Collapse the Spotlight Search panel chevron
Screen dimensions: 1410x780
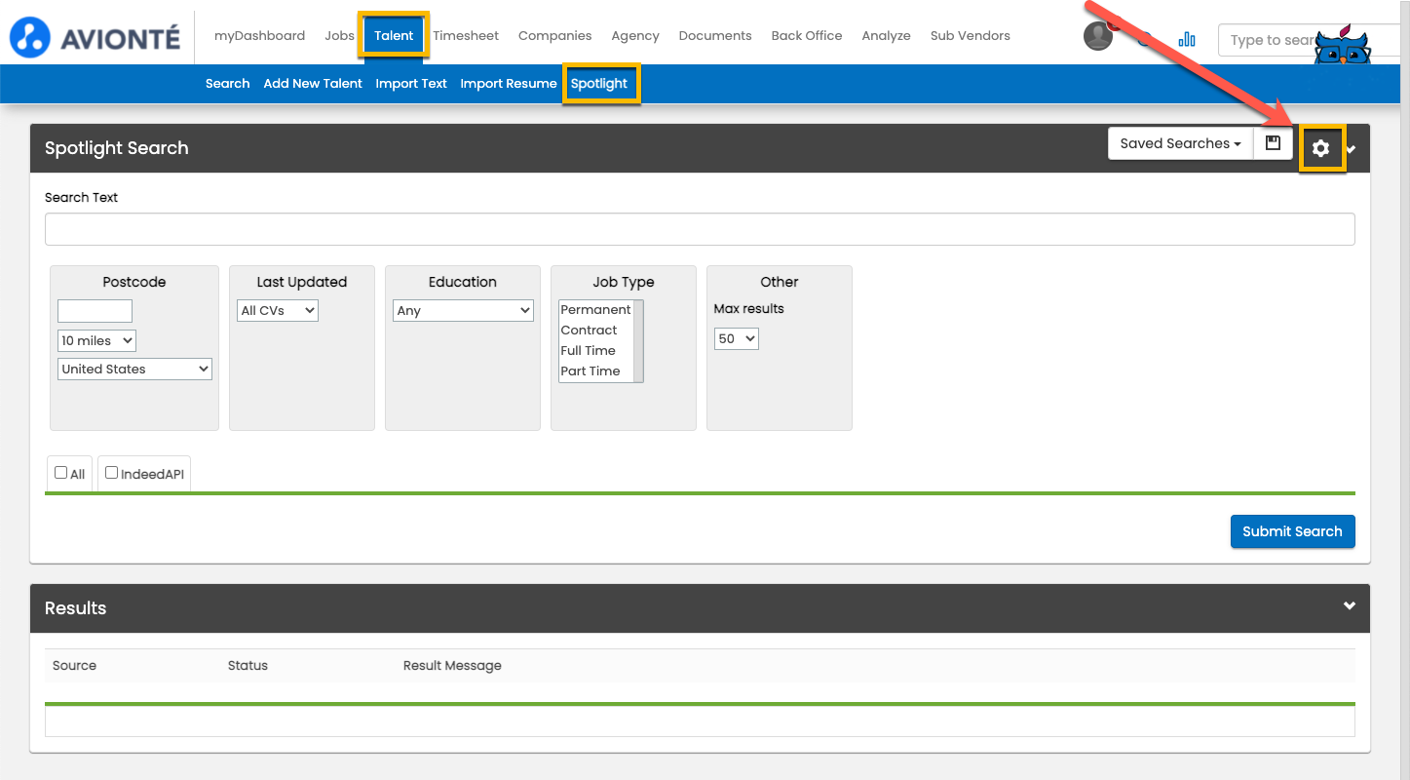(1352, 149)
